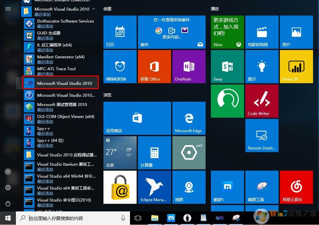The height and width of the screenshot is (225, 319).
Task: Click the user account avatar
Action: click(8, 172)
